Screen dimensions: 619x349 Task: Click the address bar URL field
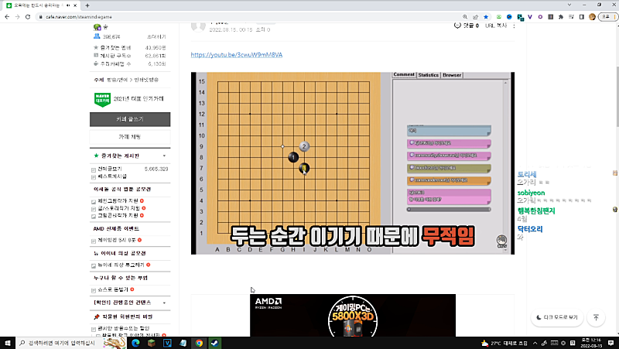[248, 17]
